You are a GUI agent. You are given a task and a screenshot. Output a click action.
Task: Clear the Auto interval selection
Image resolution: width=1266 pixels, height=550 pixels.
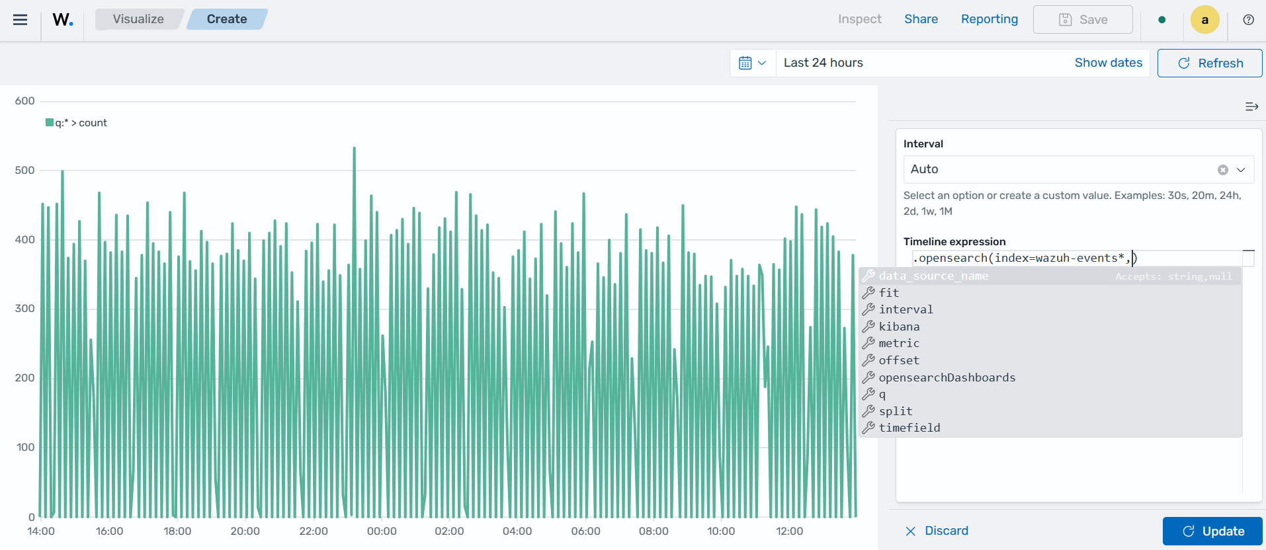click(x=1222, y=170)
